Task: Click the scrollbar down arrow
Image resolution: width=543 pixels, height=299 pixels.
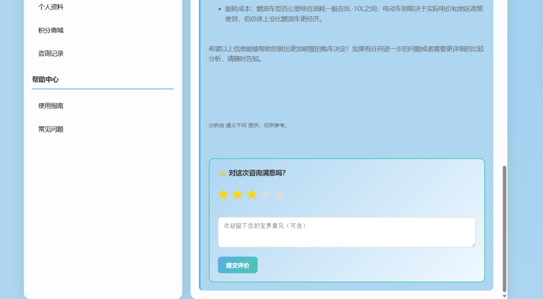Action: 504,296
